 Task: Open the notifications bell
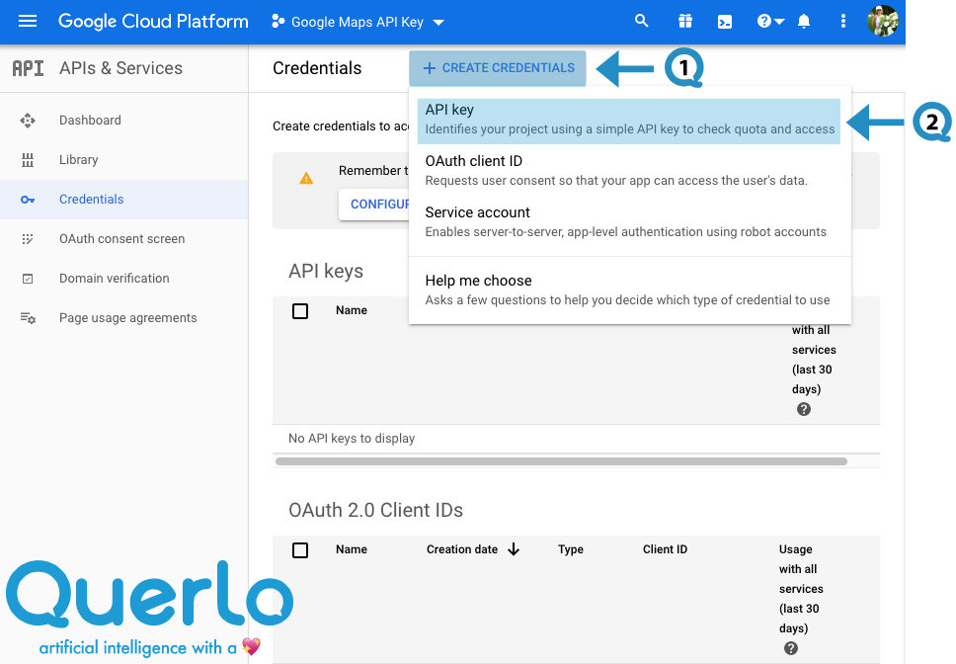[804, 22]
